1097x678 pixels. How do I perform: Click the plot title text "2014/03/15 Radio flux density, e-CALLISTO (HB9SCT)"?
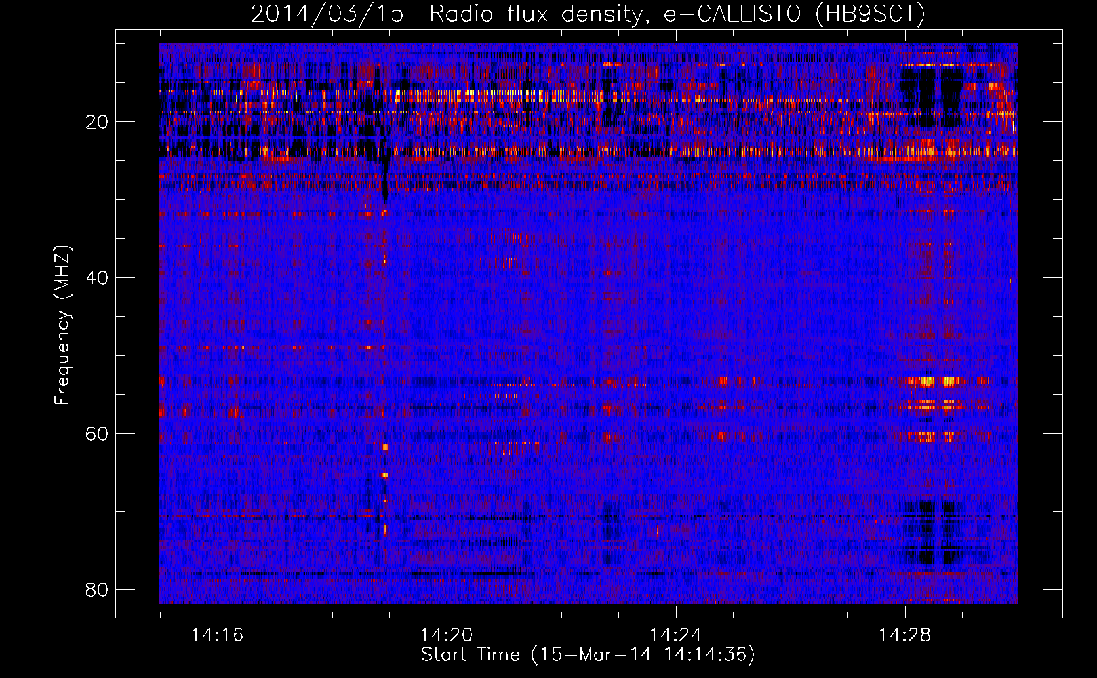(x=588, y=14)
